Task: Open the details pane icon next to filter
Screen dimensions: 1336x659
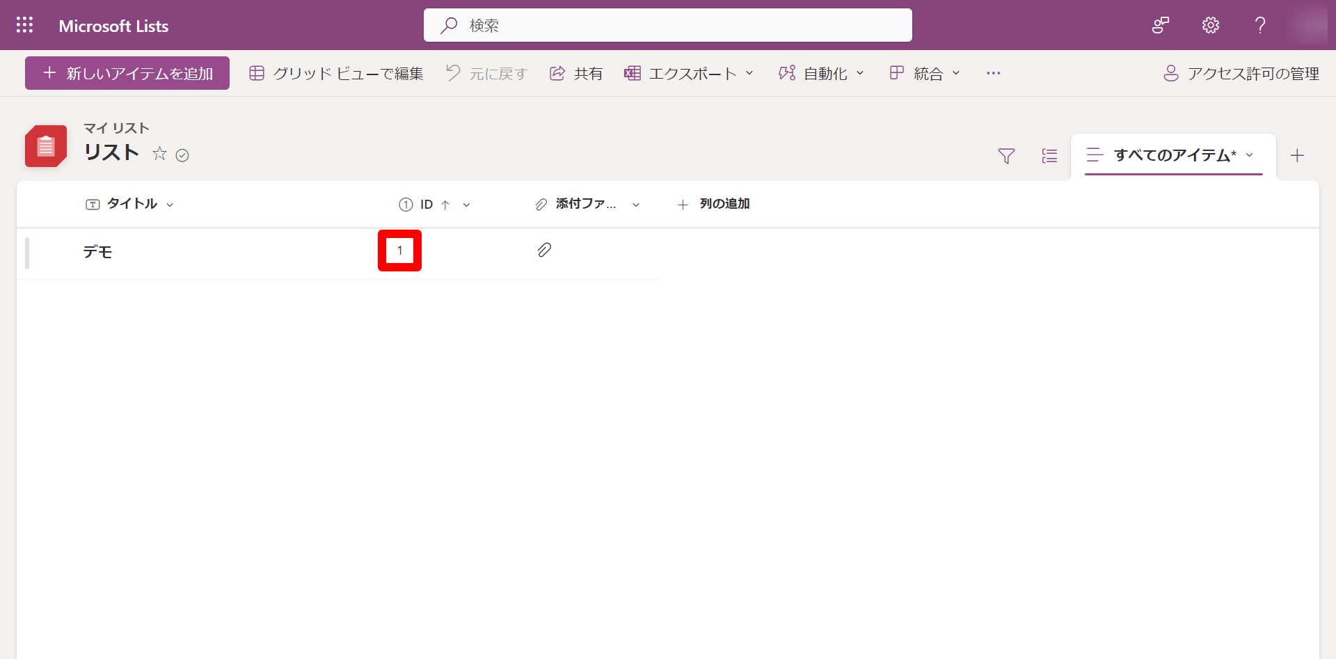Action: (1049, 156)
